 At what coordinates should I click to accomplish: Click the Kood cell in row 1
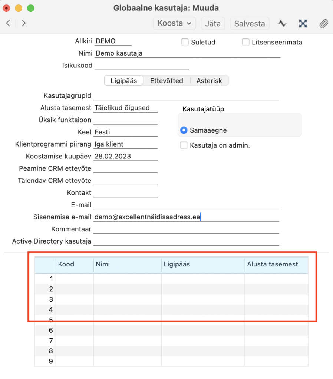pyautogui.click(x=75, y=279)
